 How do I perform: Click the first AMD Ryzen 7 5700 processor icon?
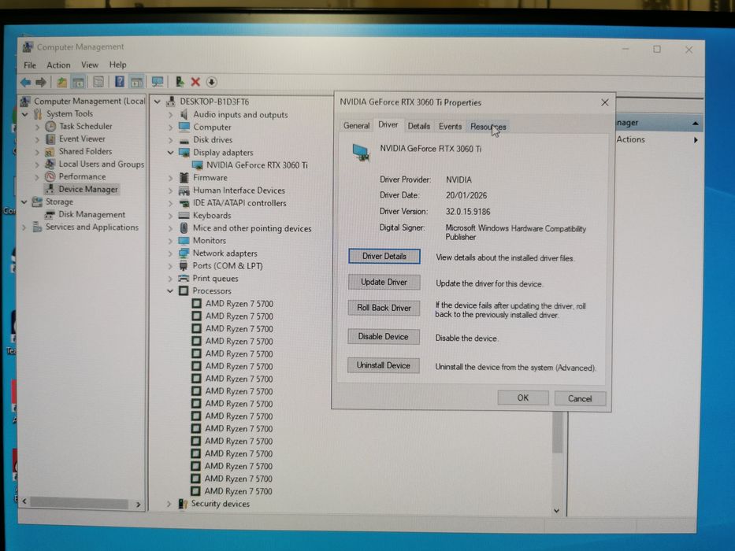197,304
